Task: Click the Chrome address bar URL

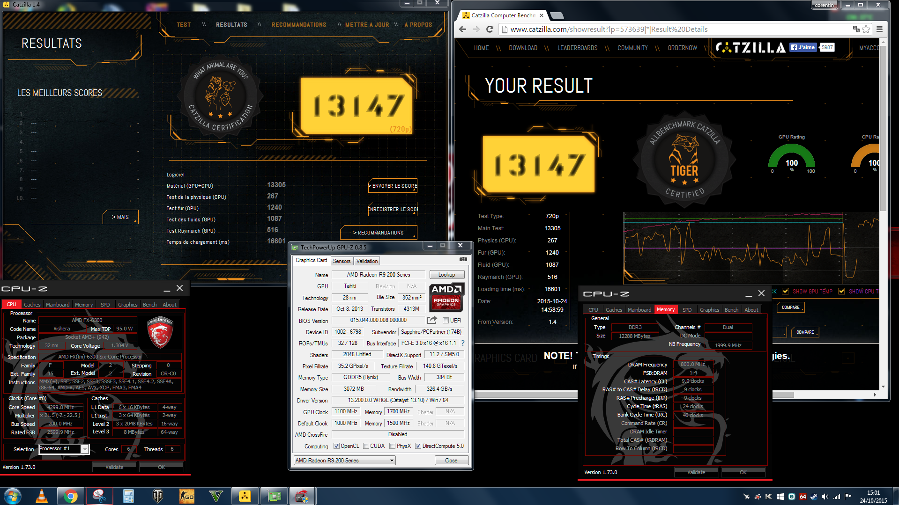Action: [609, 29]
